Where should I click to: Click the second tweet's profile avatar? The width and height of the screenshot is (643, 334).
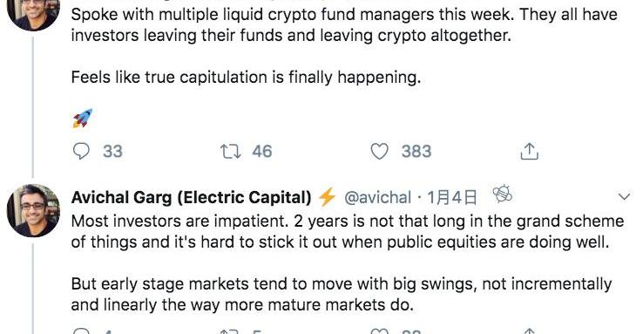[34, 210]
